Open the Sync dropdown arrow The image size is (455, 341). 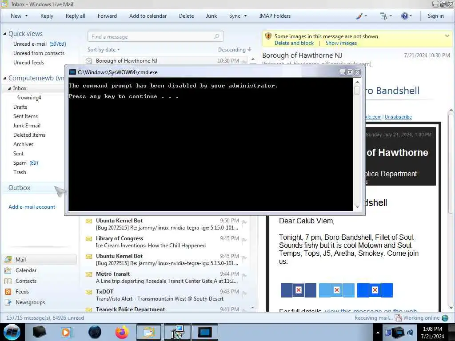pyautogui.click(x=245, y=16)
